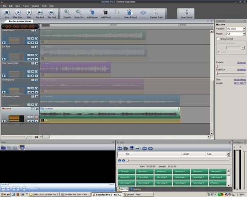Click the second round preview button left of the Bin slider

[123, 160]
